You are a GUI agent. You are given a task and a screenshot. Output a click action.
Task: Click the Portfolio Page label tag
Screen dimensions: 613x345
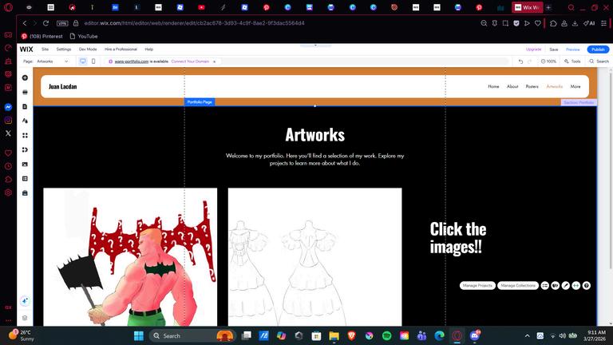[x=200, y=102]
